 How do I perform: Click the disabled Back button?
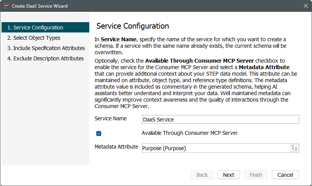click(x=202, y=175)
